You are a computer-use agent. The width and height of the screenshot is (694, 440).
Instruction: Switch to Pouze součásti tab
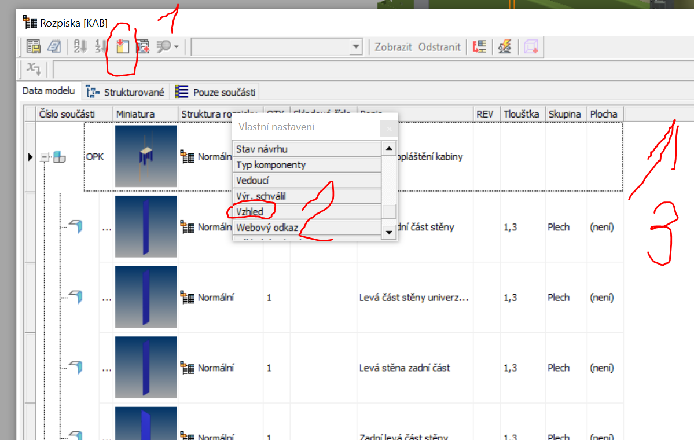point(215,91)
